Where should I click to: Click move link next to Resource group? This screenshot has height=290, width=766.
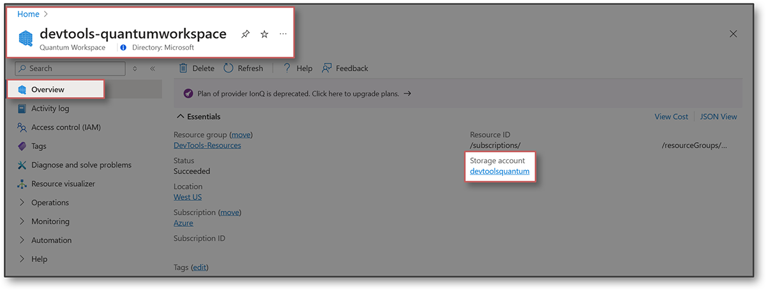[x=241, y=135]
